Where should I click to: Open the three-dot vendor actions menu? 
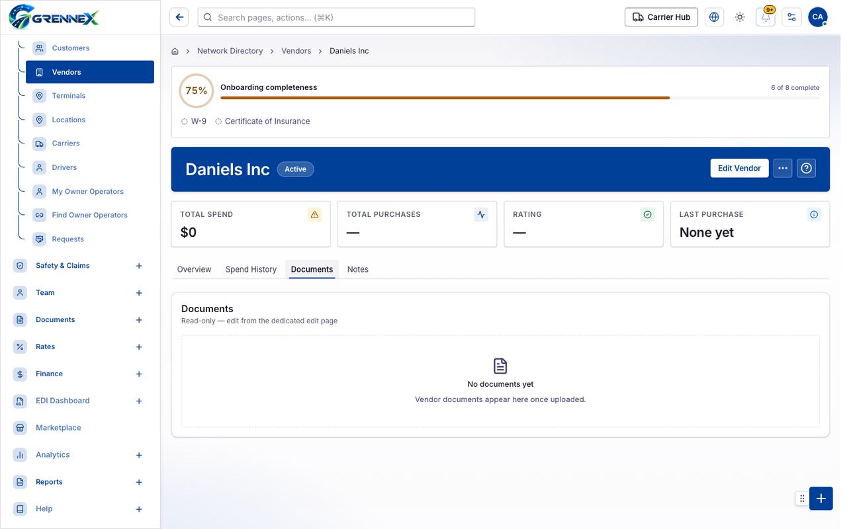coord(783,168)
